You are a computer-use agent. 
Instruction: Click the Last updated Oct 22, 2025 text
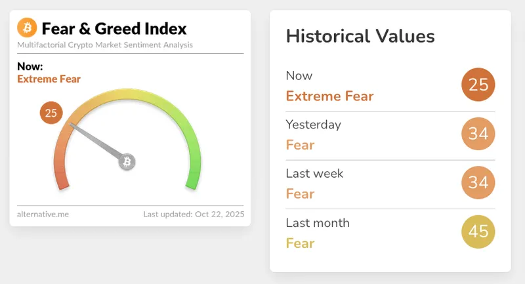193,214
